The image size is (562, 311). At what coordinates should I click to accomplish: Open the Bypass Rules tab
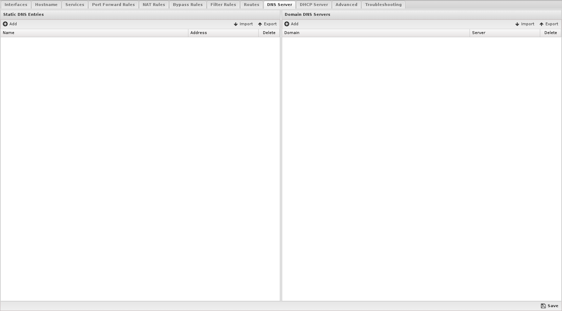pyautogui.click(x=188, y=5)
